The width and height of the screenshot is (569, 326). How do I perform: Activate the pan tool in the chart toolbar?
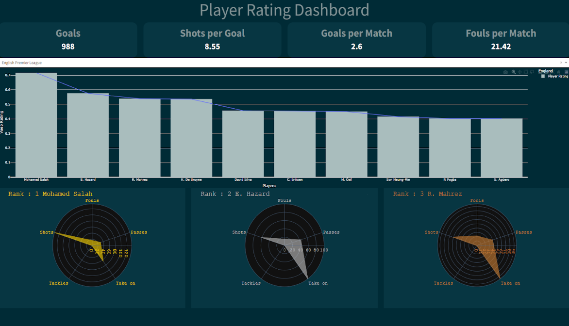[x=520, y=72]
